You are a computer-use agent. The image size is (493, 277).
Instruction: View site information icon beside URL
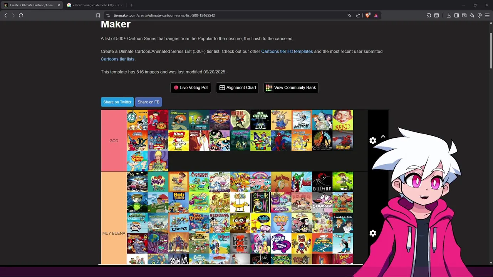(x=108, y=15)
